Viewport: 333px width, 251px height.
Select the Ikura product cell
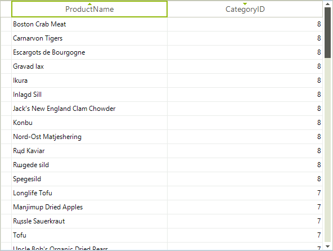(x=89, y=80)
